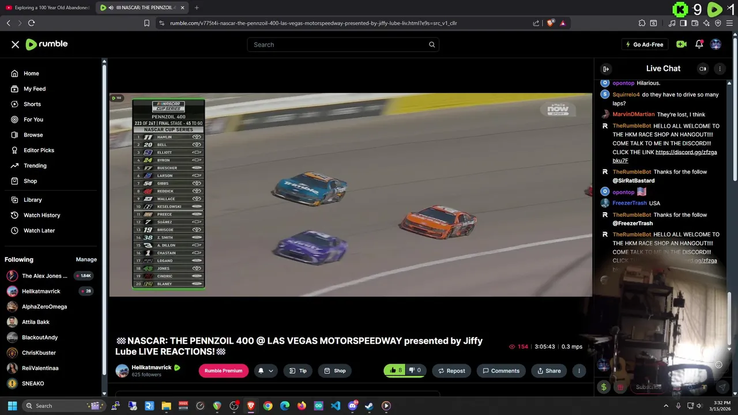Click the Rumble Premium button

(x=223, y=371)
